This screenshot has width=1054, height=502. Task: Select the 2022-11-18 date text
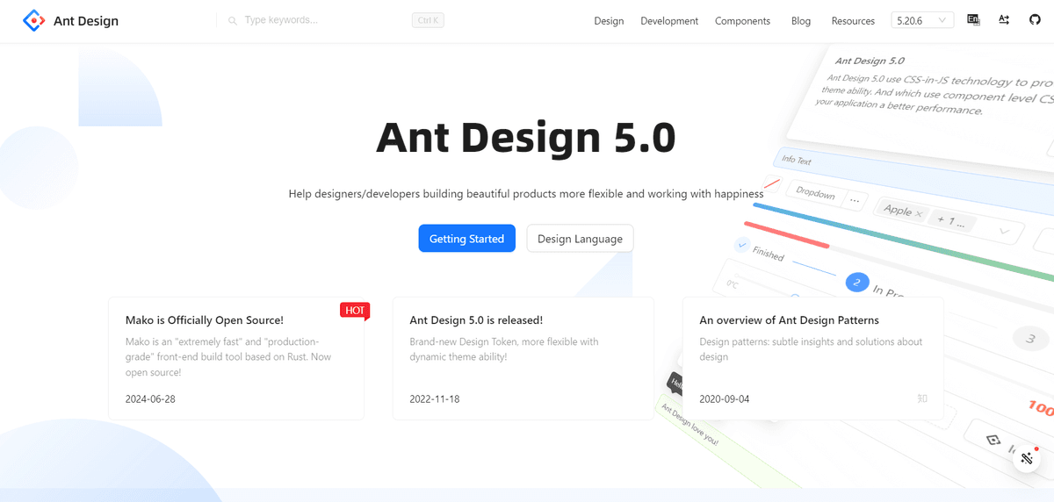coord(434,398)
